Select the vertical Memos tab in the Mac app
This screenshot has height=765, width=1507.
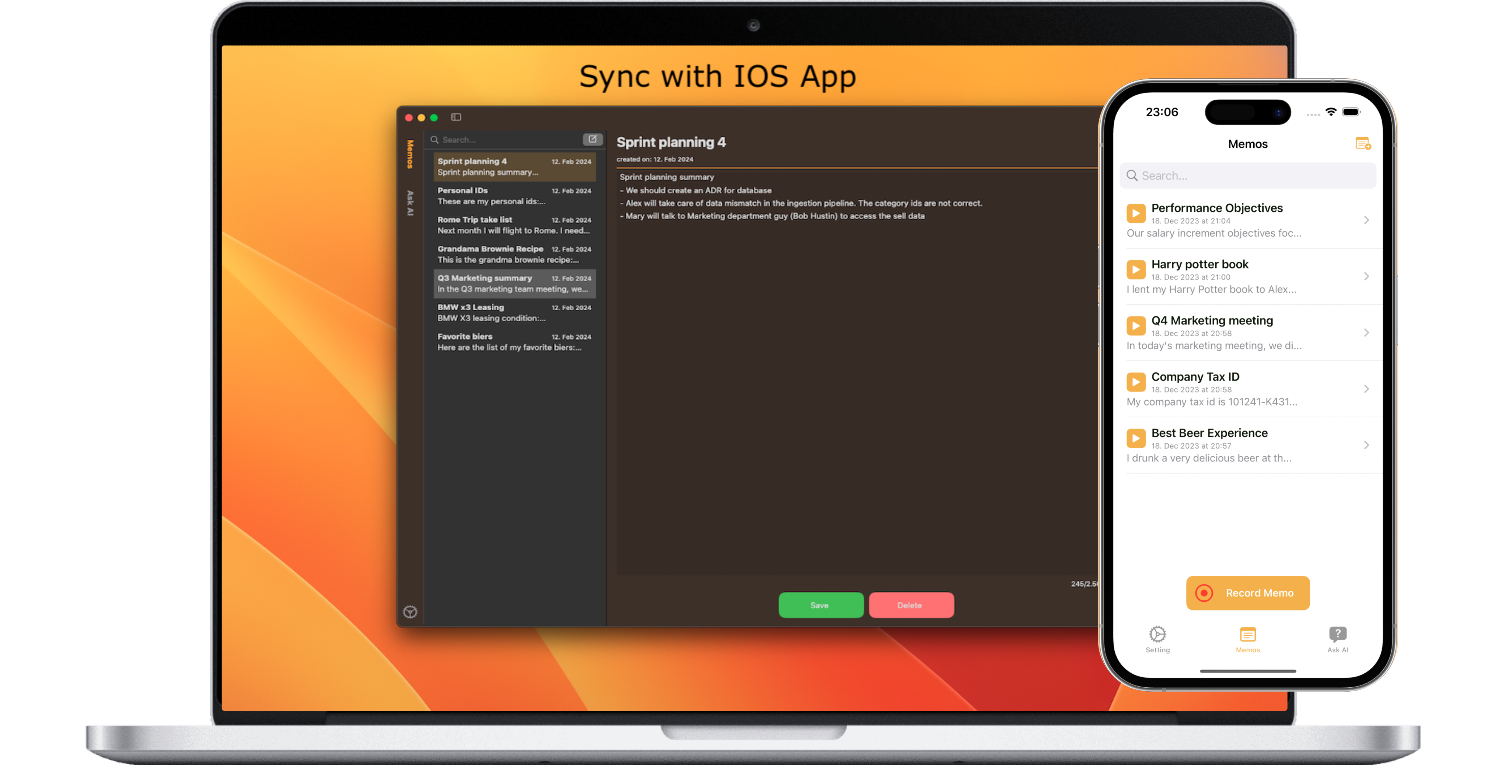410,154
